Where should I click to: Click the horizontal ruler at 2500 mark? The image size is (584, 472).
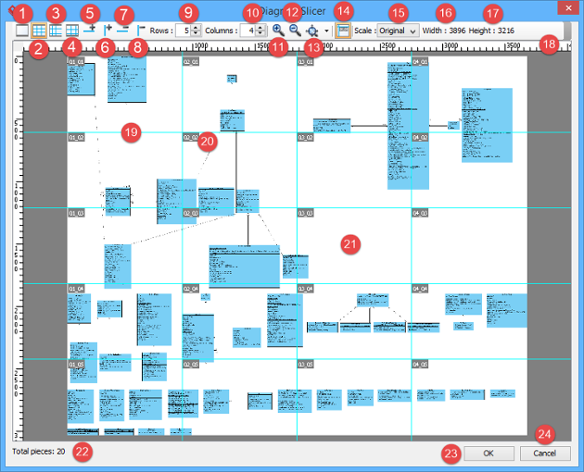(388, 45)
